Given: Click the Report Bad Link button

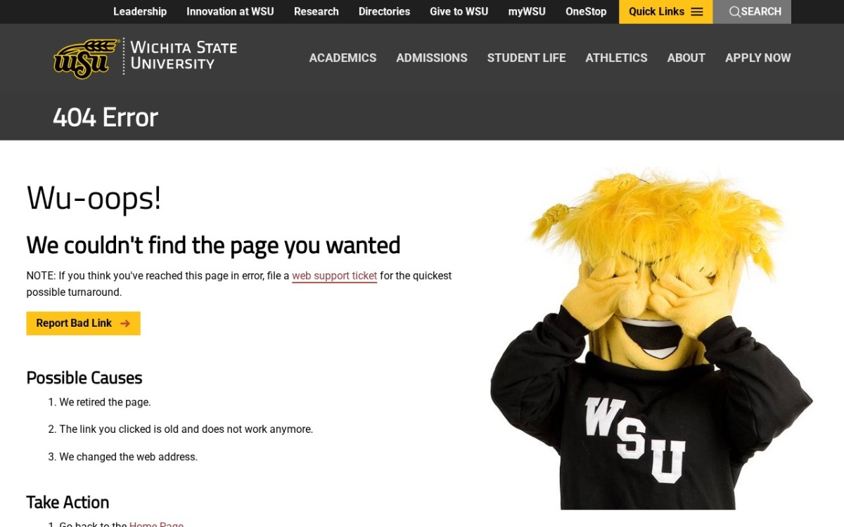Looking at the screenshot, I should point(84,323).
